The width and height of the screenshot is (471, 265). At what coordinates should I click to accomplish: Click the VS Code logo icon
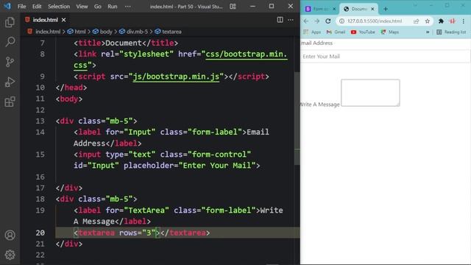[x=7, y=6]
